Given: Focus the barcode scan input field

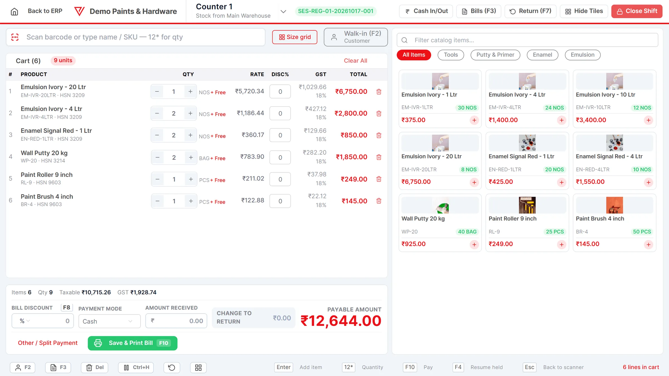Looking at the screenshot, I should tap(136, 37).
